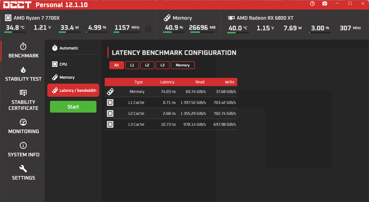Image resolution: width=369 pixels, height=202 pixels.
Task: Take a screenshot with the camera icon
Action: (324, 4)
